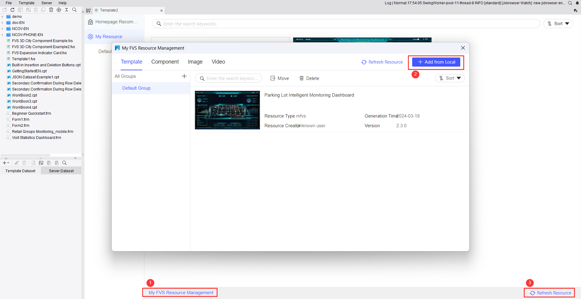Click the search keywords input in dialog
581x299 pixels.
tap(231, 78)
